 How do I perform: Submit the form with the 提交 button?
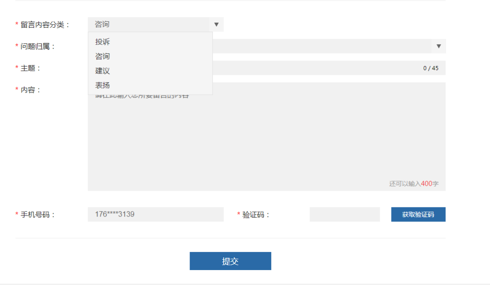coord(230,261)
